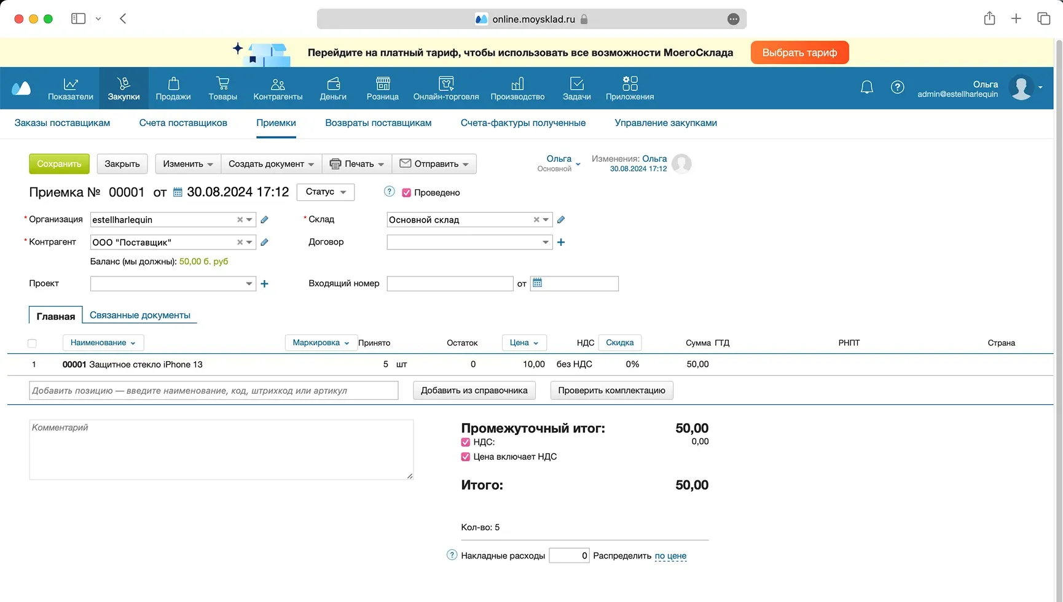Viewport: 1063px width, 602px height.
Task: Open the Производство section icon
Action: tap(517, 87)
